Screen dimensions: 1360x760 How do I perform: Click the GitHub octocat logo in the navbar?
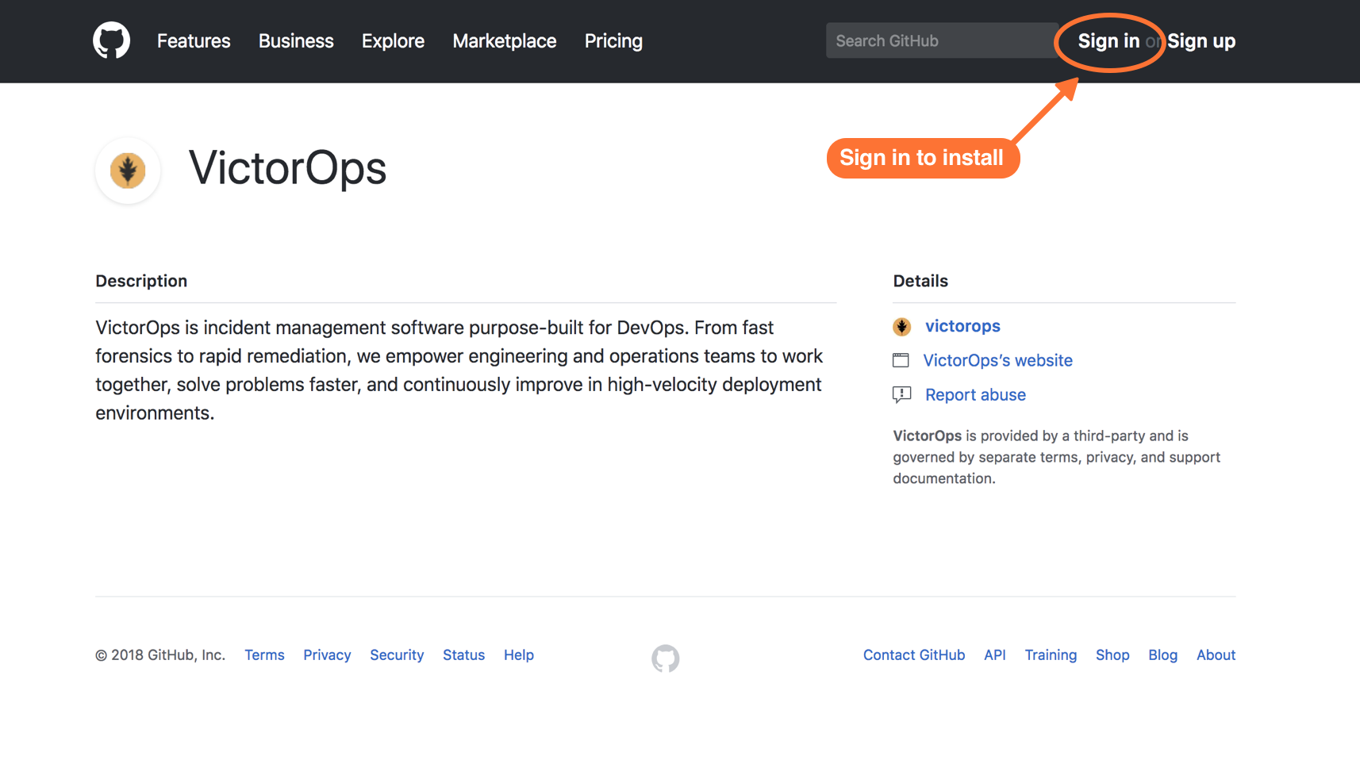[x=111, y=40]
